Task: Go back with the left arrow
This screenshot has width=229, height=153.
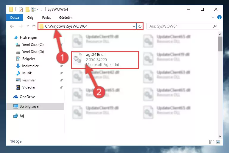Action: [x=12, y=26]
